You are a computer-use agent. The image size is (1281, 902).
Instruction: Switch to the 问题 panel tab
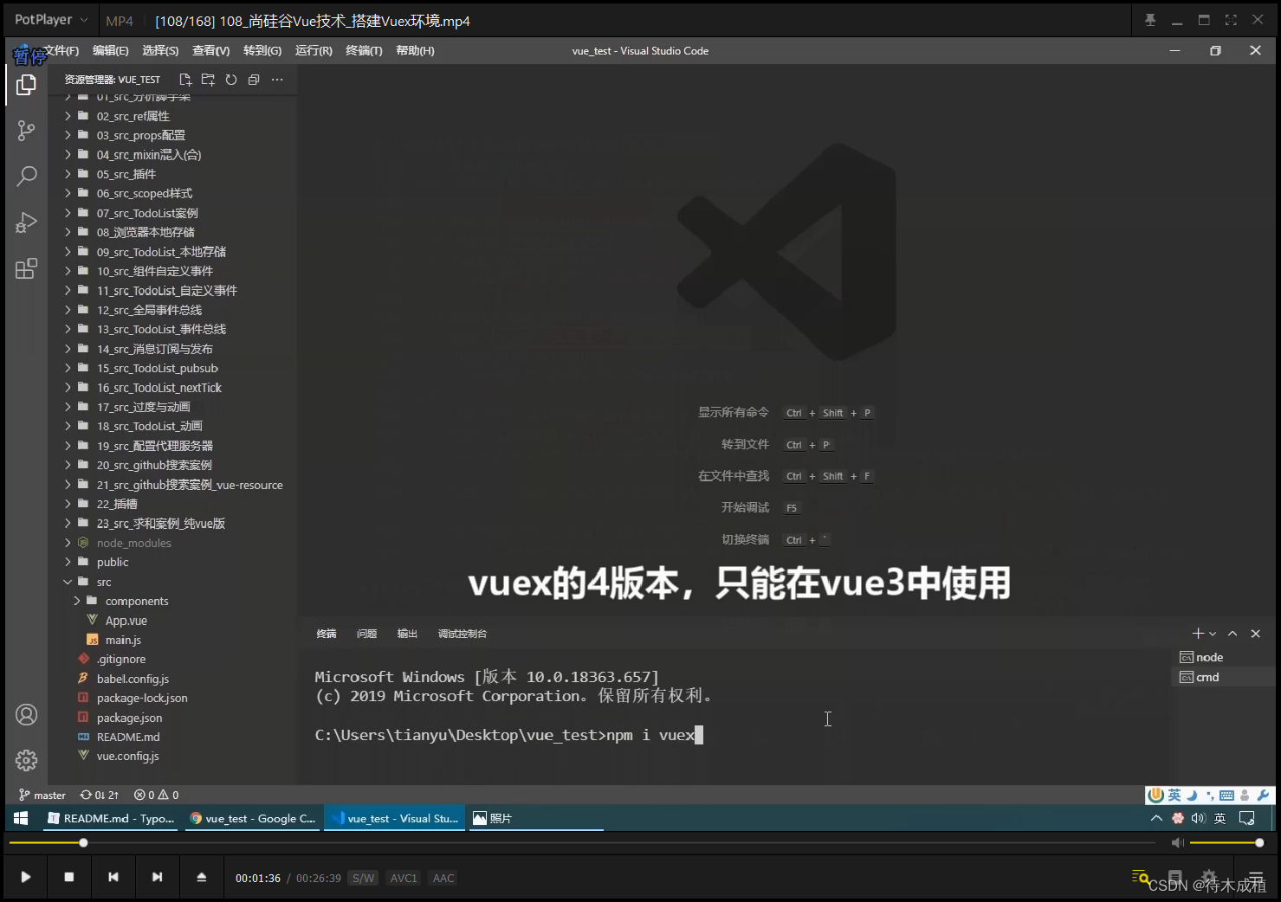tap(366, 634)
